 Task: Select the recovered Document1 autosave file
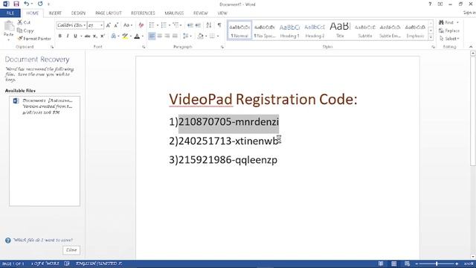point(45,106)
